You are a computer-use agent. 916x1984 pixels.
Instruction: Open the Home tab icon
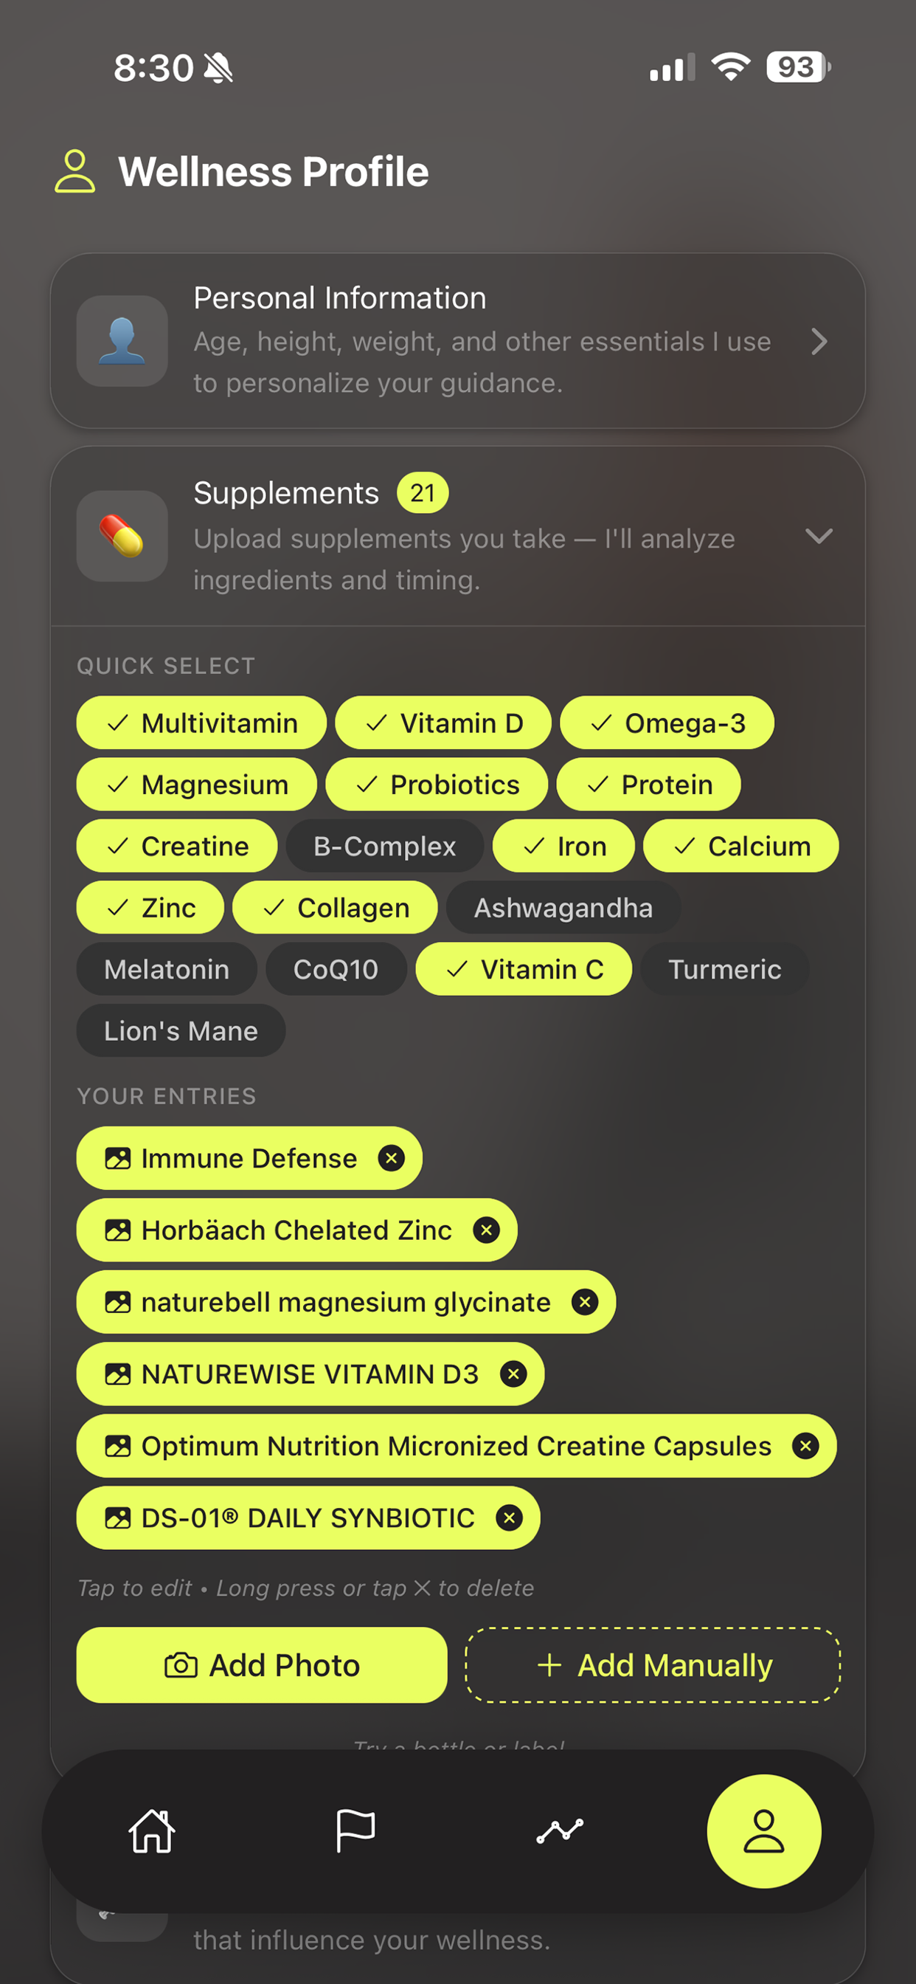coord(152,1830)
